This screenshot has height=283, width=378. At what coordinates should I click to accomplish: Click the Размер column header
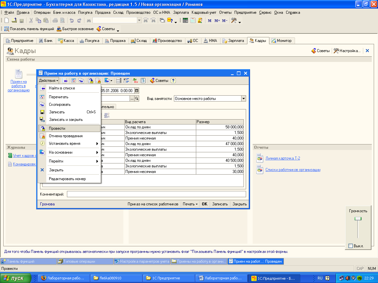click(220, 122)
